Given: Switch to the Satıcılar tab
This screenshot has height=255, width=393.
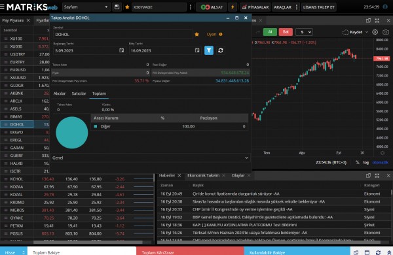Looking at the screenshot, I should (x=79, y=93).
